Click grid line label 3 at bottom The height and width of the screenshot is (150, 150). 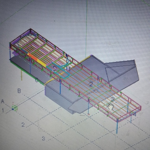(43, 139)
